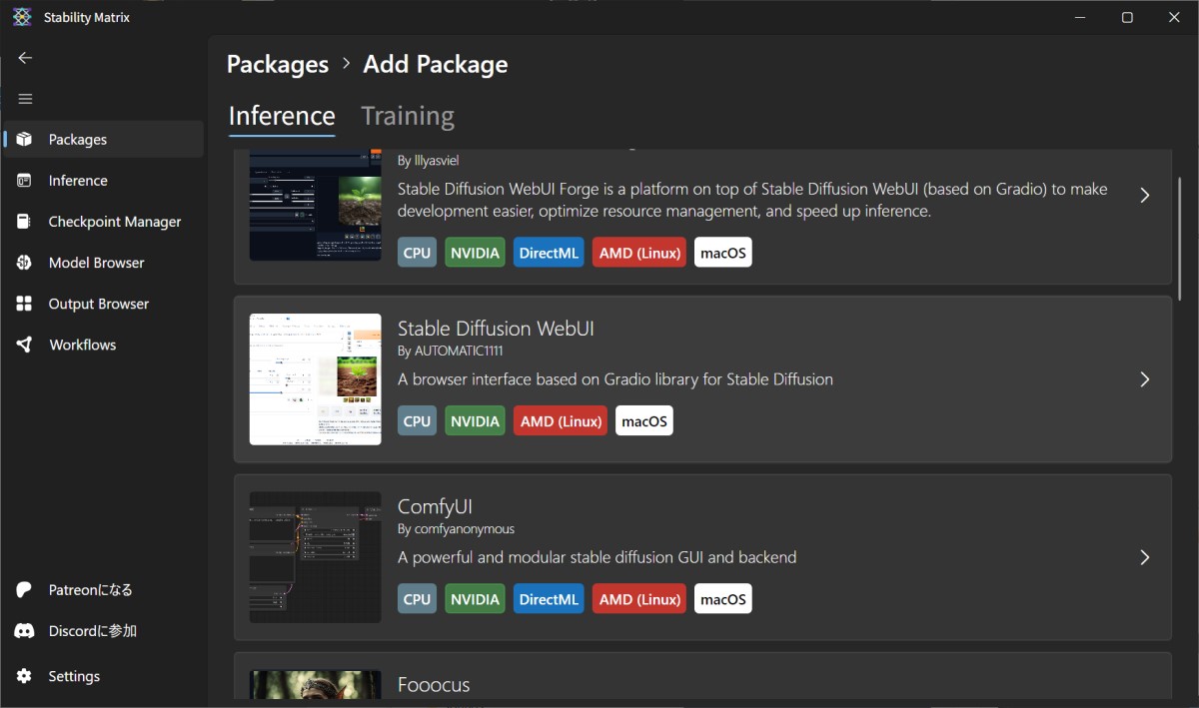This screenshot has width=1199, height=708.
Task: Click the Workflows paper plane icon
Action: [x=25, y=345]
